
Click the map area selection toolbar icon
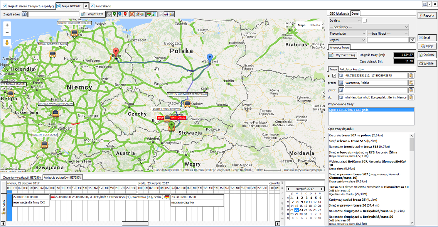pos(109,14)
